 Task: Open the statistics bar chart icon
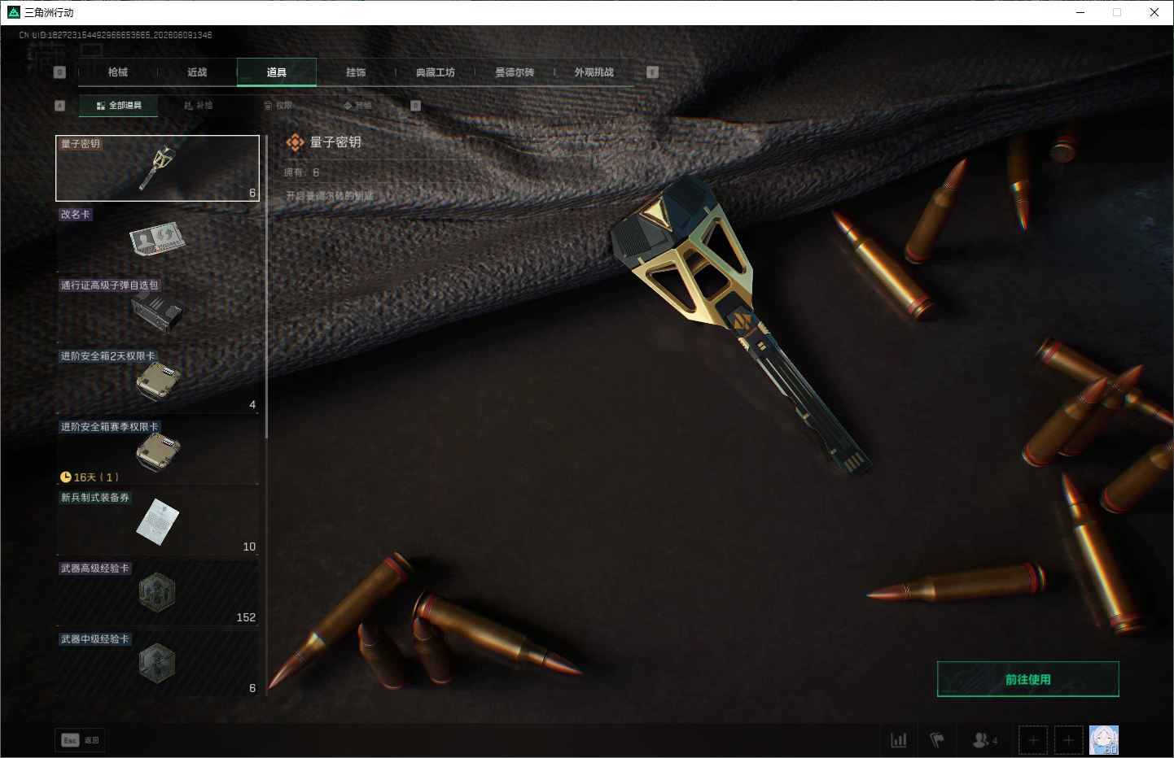click(899, 740)
